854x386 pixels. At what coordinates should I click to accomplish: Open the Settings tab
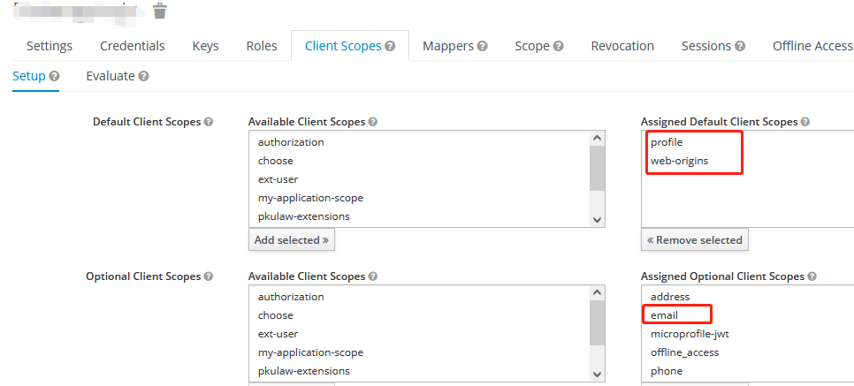click(50, 46)
